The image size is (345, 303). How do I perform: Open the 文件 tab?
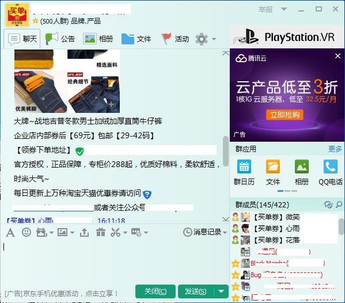point(136,39)
